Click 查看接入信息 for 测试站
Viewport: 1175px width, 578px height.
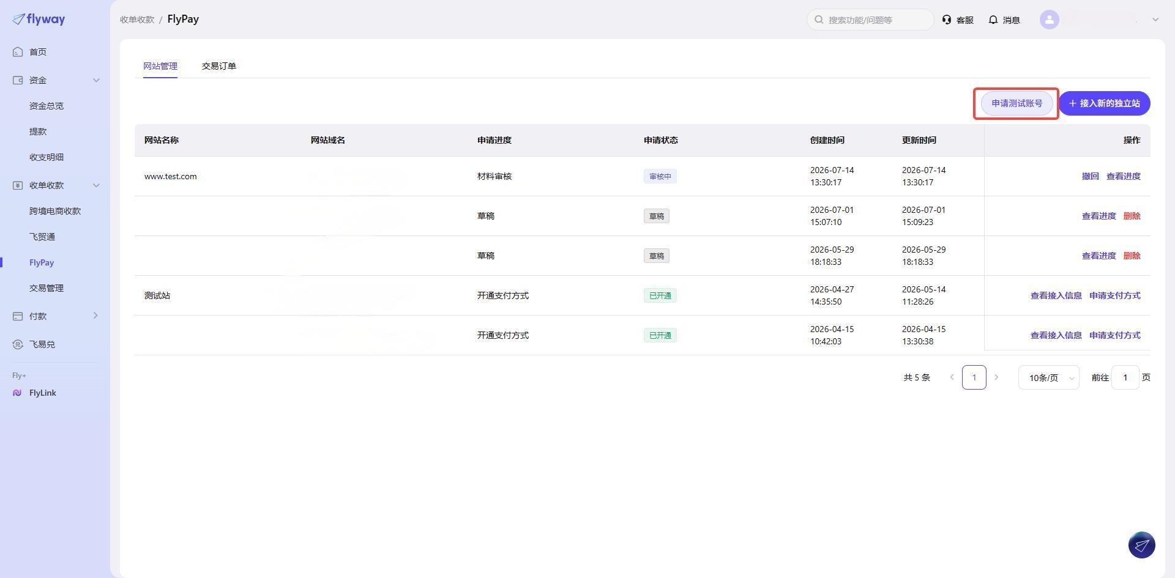point(1056,295)
